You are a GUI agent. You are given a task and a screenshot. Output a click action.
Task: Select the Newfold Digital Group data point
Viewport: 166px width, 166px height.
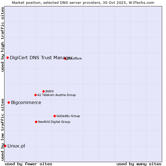pos(36,122)
